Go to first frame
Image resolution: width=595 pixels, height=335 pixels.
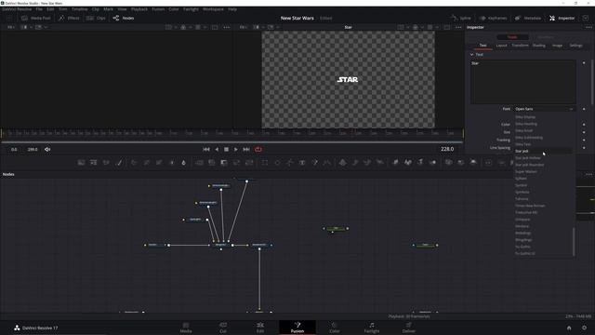point(206,150)
